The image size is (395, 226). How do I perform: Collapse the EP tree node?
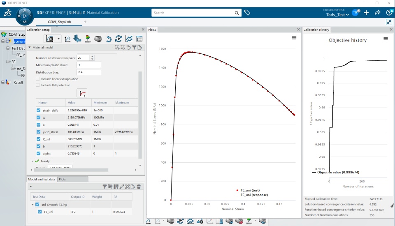(x=8, y=62)
